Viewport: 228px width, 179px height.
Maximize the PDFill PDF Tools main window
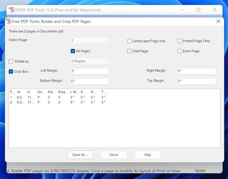click(198, 10)
